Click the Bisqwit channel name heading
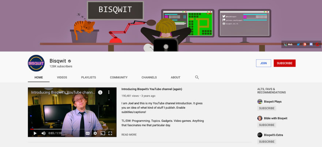This screenshot has width=322, height=147. 58,61
